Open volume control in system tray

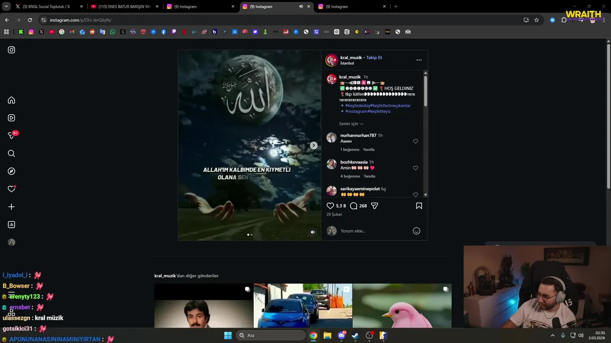581,335
